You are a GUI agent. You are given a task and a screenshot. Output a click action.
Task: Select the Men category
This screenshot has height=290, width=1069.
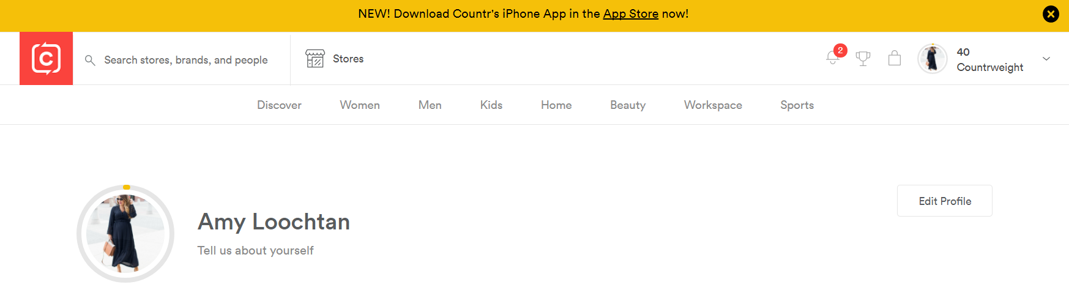pyautogui.click(x=430, y=105)
